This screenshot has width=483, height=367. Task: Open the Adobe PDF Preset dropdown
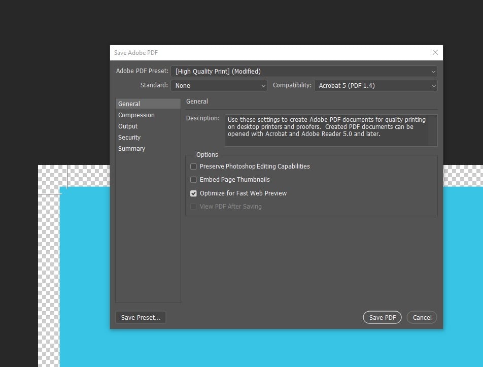point(303,72)
